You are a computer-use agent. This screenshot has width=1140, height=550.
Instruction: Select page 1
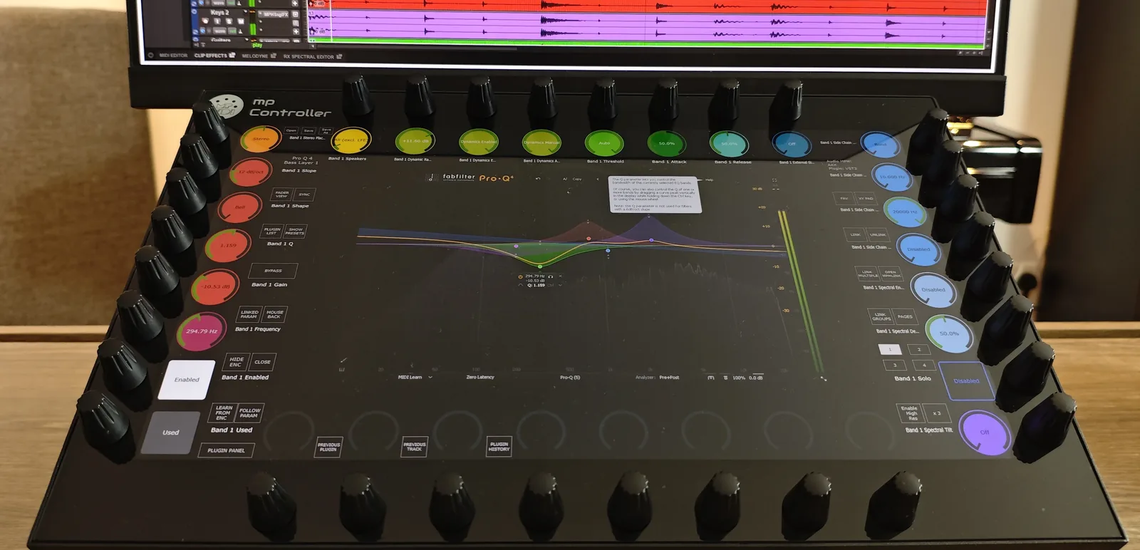coord(890,350)
